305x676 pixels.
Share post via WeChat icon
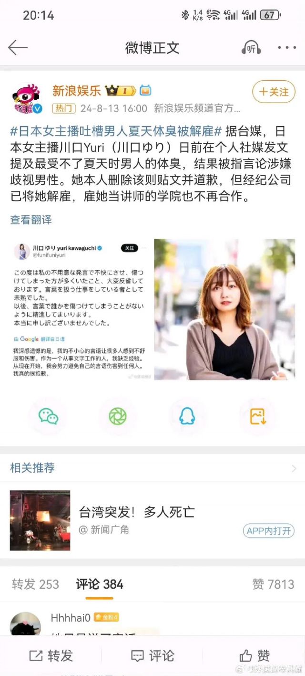click(49, 416)
